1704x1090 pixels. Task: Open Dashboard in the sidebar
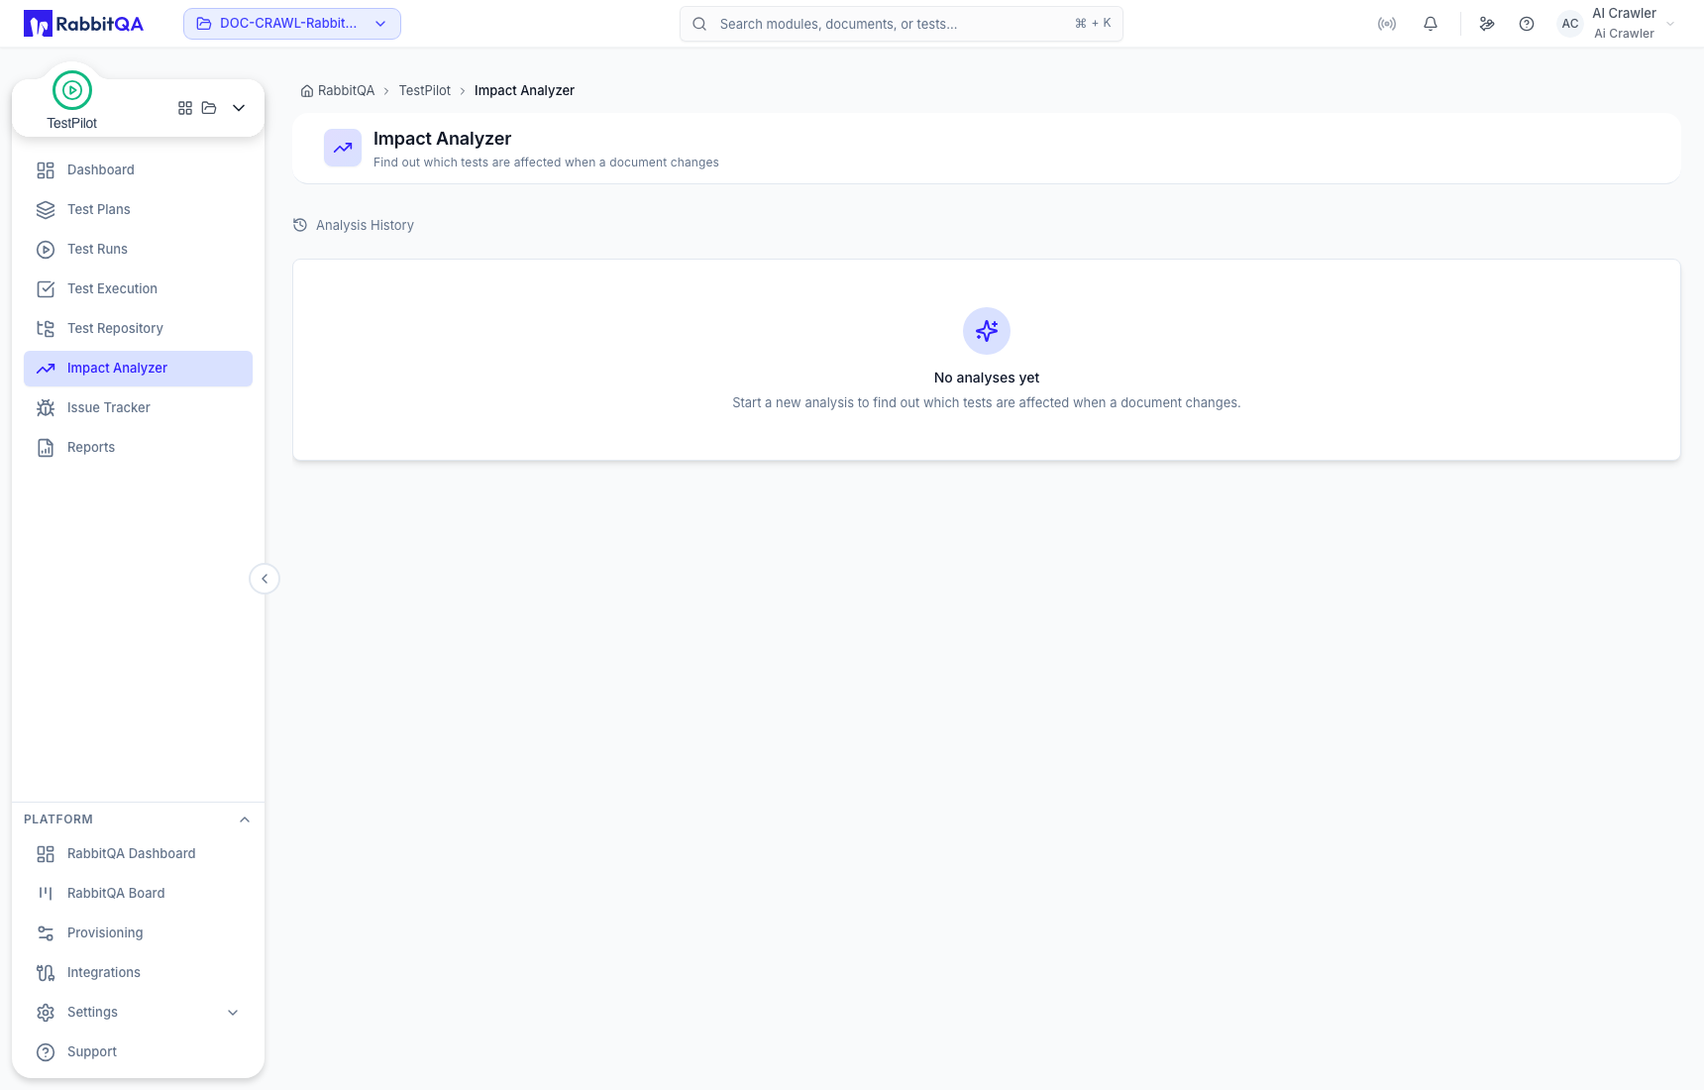click(138, 170)
